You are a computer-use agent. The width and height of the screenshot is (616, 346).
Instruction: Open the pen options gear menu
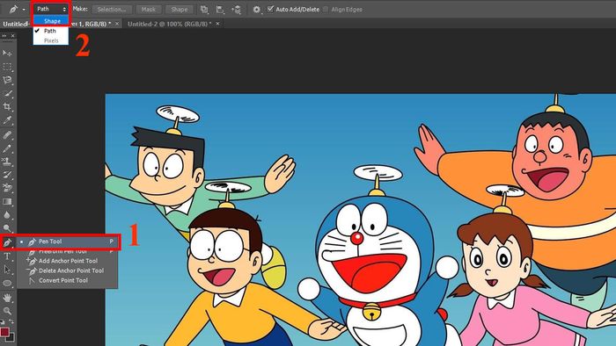pyautogui.click(x=257, y=10)
